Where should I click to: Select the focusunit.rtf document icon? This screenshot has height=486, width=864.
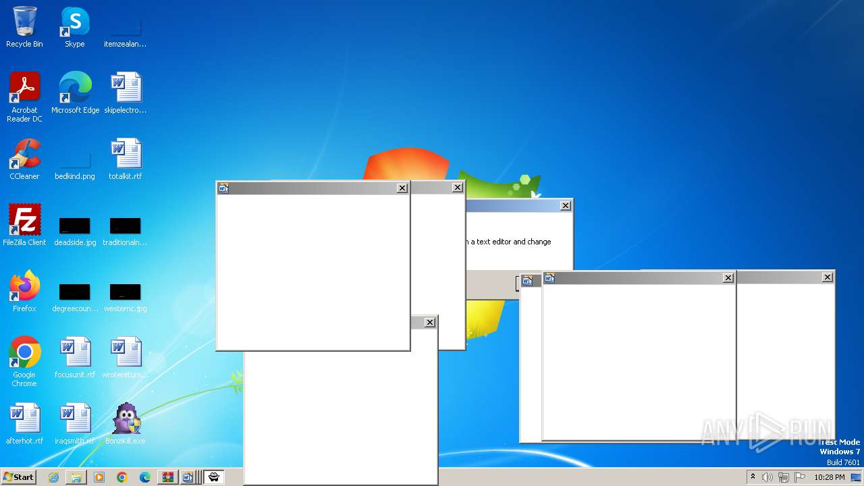75,358
